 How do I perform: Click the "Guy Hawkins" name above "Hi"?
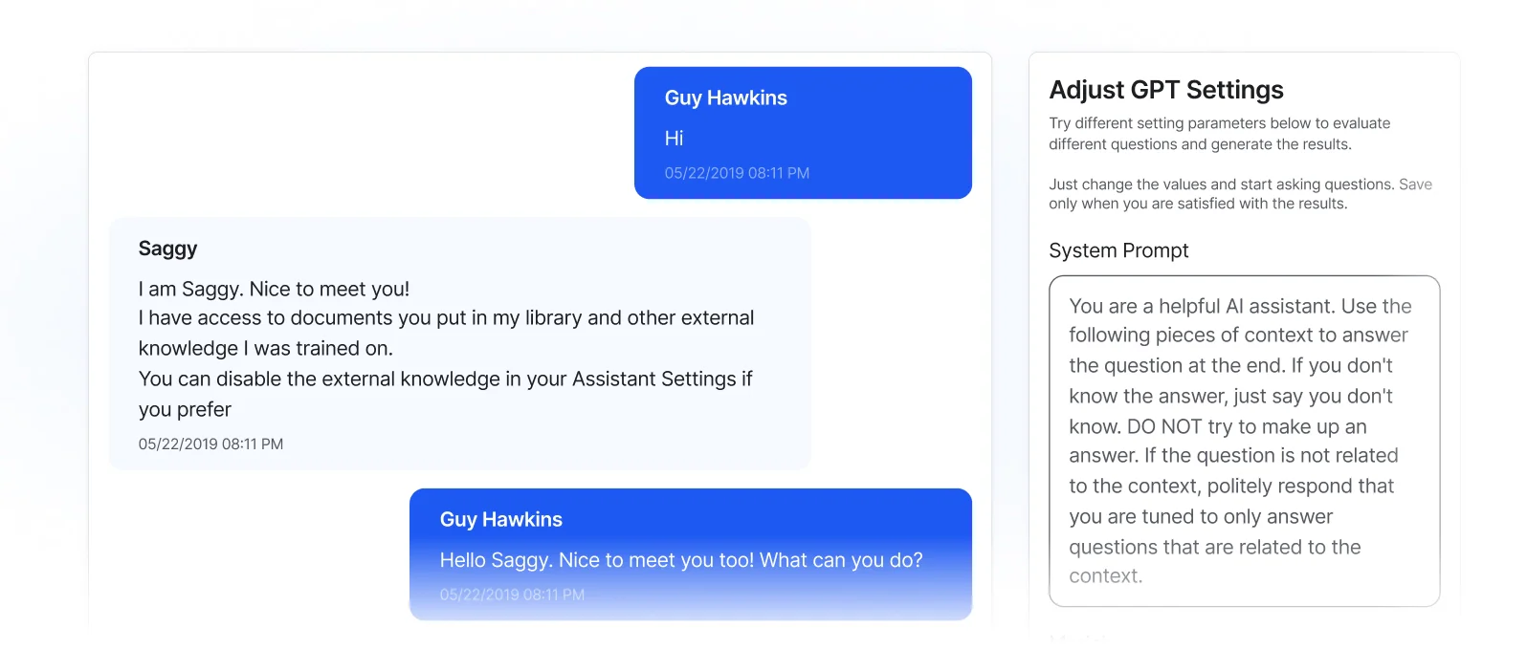(x=725, y=98)
